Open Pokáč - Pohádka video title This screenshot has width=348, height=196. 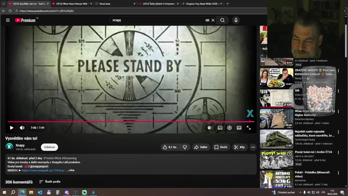(312, 174)
